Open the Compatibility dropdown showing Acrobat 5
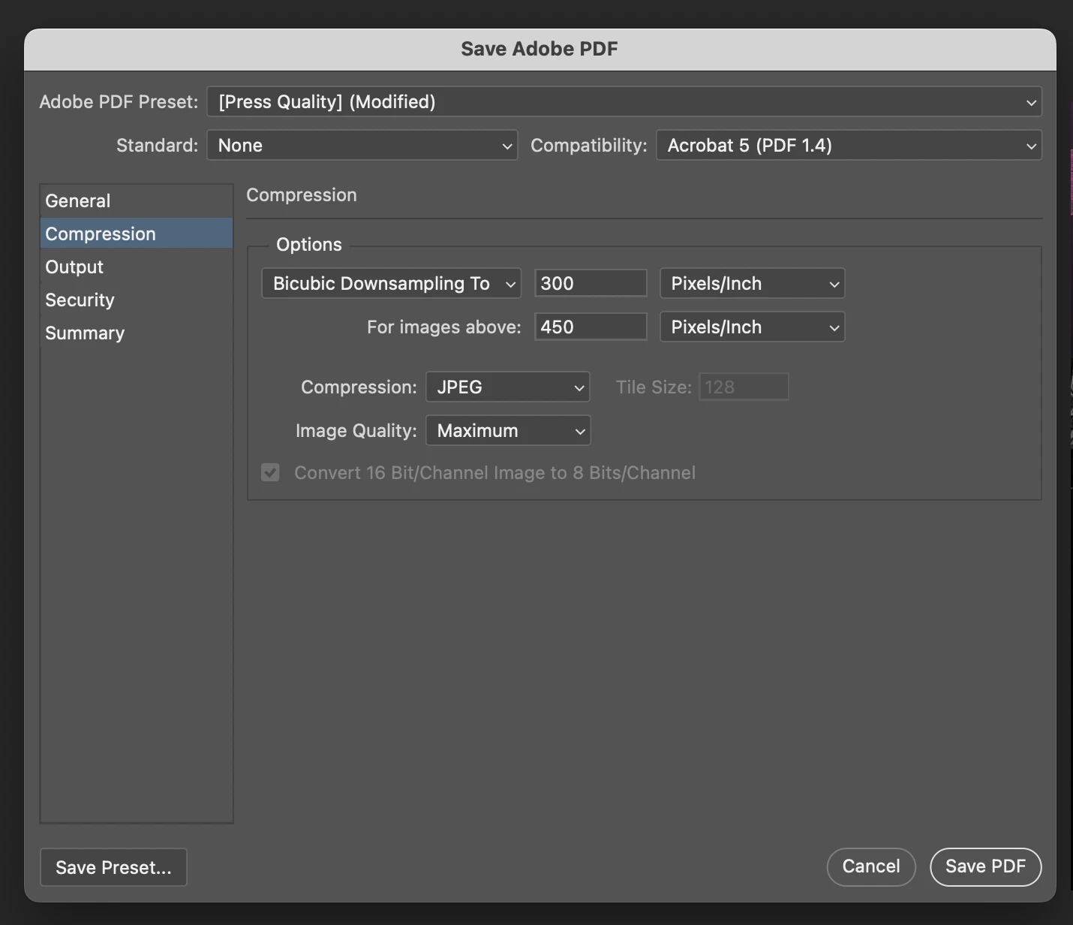The width and height of the screenshot is (1073, 925). tap(849, 145)
